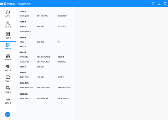Select 银行对账信息查询 menu entry

(x=44, y=62)
